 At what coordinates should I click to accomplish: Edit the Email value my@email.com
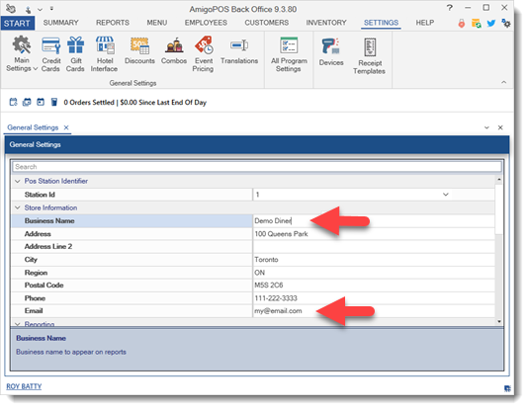374,311
